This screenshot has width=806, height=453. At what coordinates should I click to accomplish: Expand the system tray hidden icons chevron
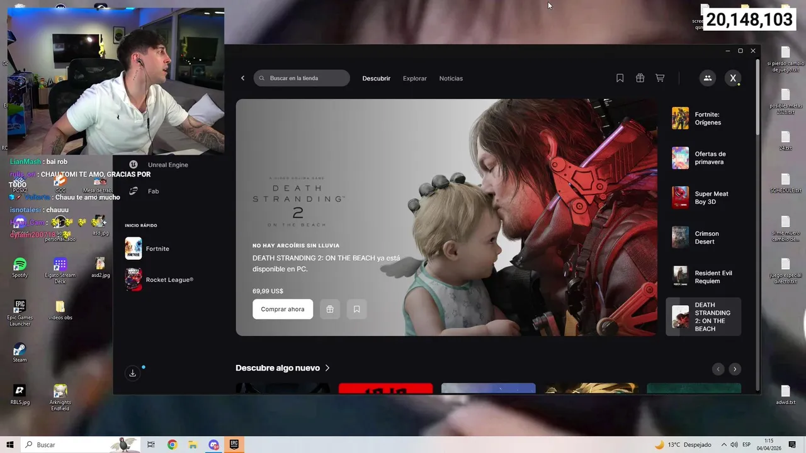pyautogui.click(x=724, y=445)
